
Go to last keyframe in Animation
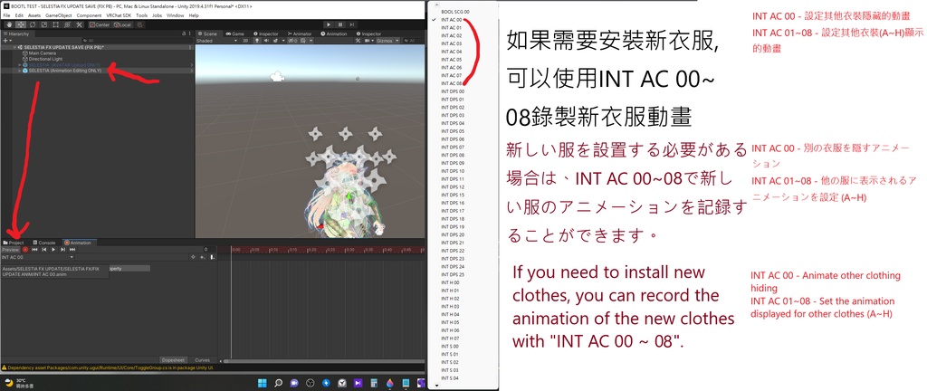[72, 250]
